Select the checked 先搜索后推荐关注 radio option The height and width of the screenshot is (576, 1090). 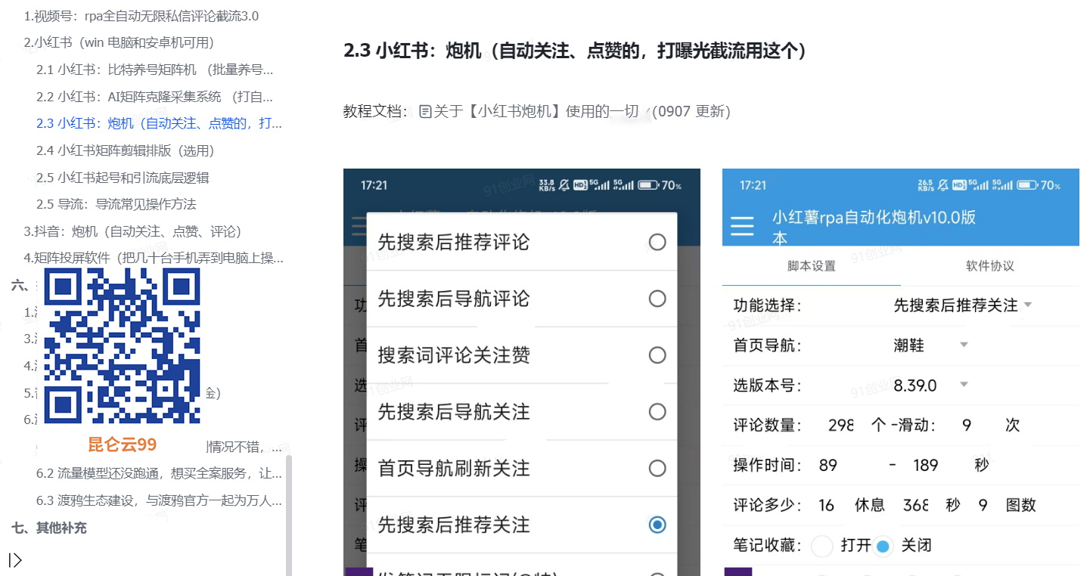pos(657,525)
